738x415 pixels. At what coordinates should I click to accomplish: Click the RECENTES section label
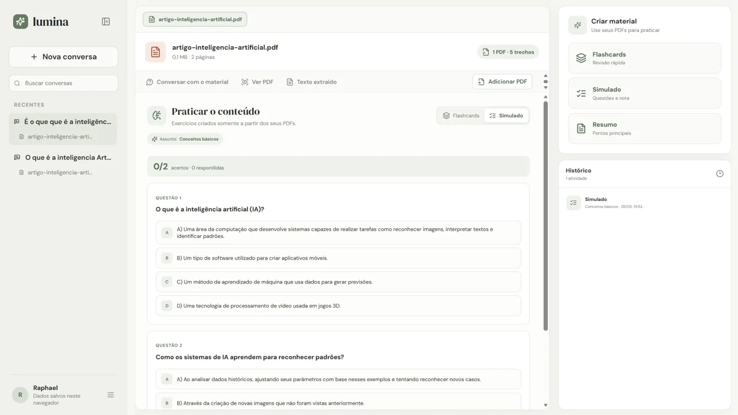pyautogui.click(x=29, y=105)
